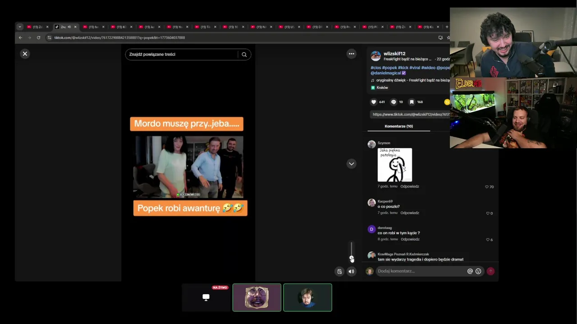This screenshot has height=324, width=577.
Task: Open the tab search dropdown arrow
Action: click(x=20, y=27)
